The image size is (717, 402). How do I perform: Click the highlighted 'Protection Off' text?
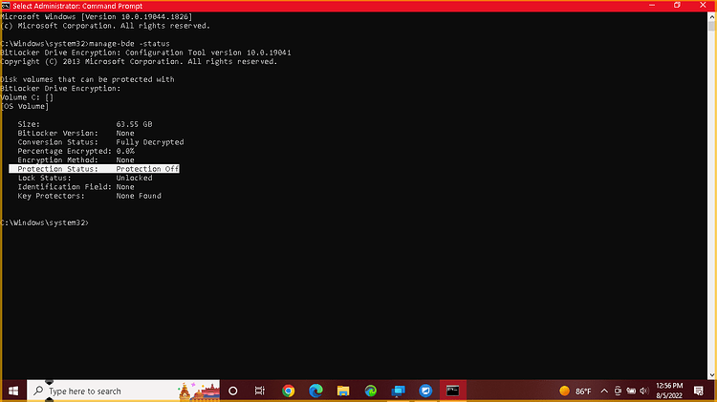[147, 169]
